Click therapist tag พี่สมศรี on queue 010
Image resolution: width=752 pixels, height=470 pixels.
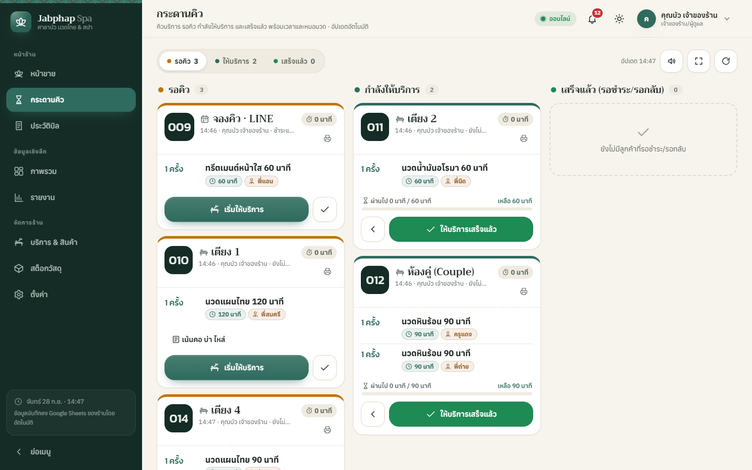[x=267, y=314]
